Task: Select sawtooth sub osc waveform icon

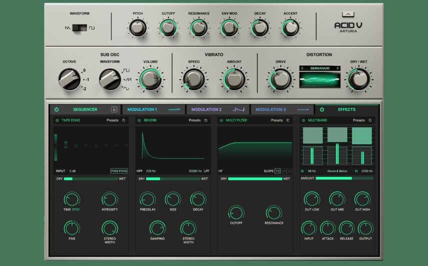Action: (x=128, y=79)
